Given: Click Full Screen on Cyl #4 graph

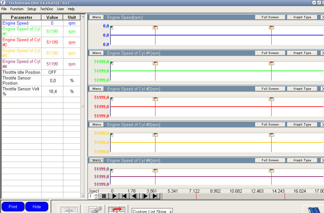Looking at the screenshot, I should [x=270, y=160].
